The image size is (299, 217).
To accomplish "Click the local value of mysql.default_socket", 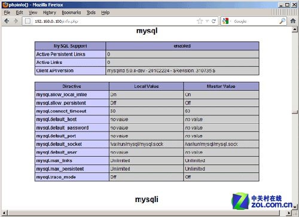I will pos(137,144).
